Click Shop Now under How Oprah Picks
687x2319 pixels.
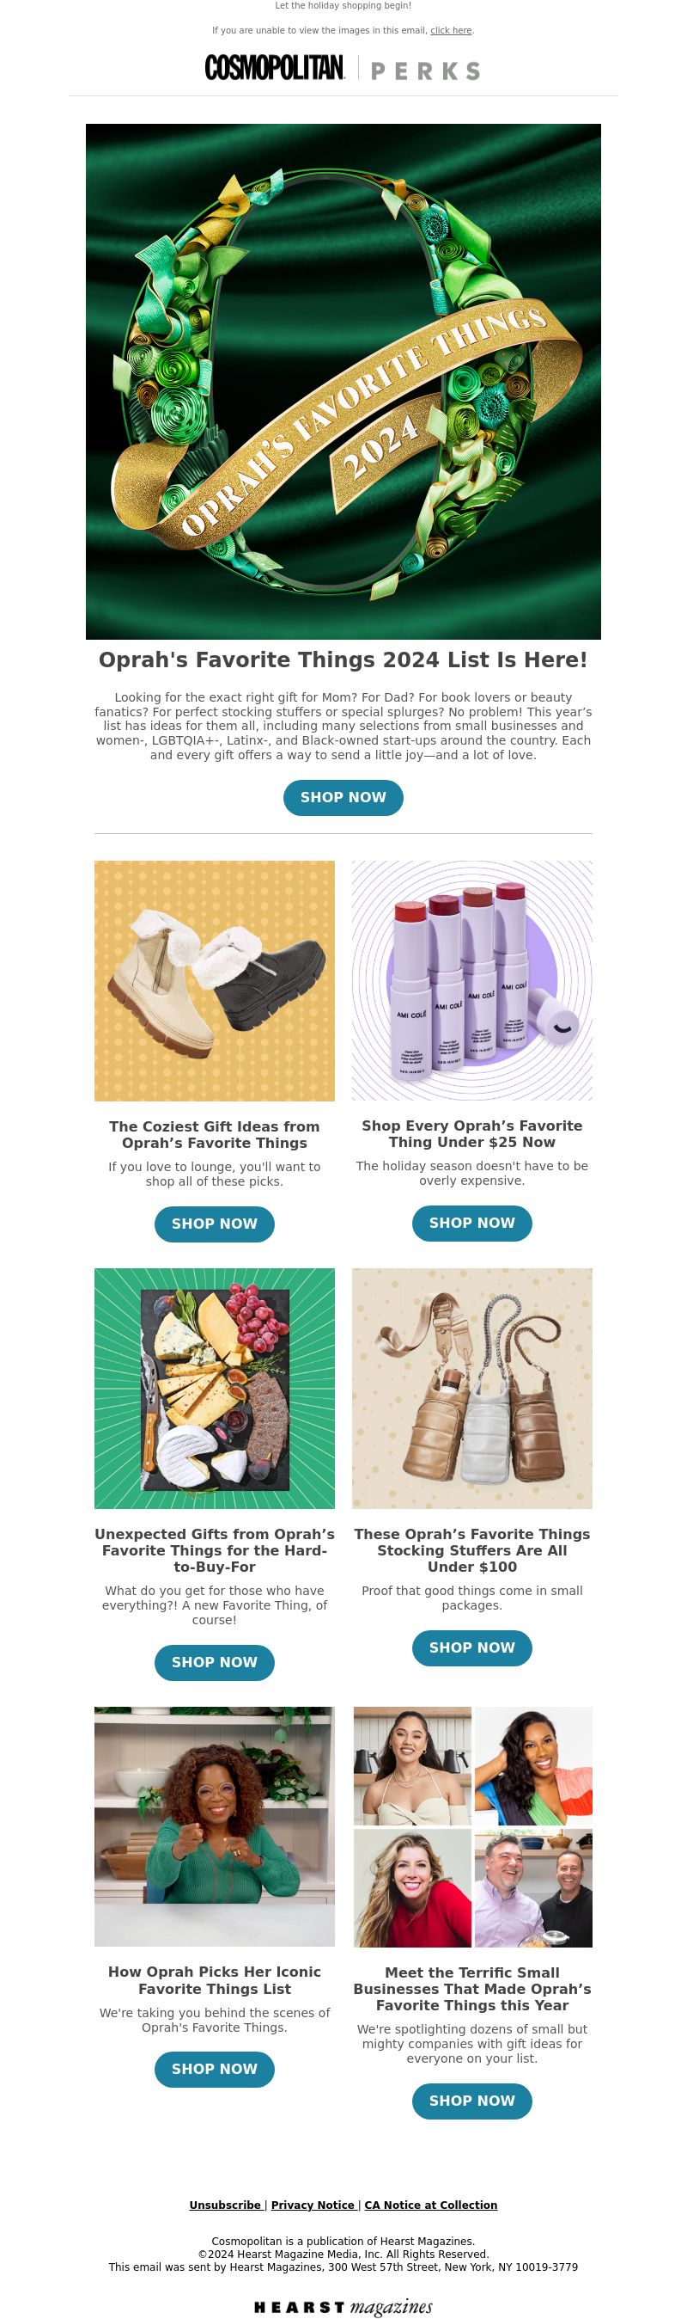click(x=215, y=2070)
